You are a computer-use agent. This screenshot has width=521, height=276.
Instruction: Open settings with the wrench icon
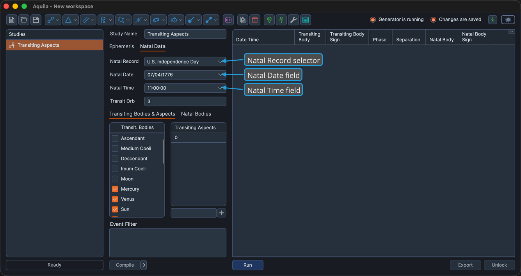point(293,20)
